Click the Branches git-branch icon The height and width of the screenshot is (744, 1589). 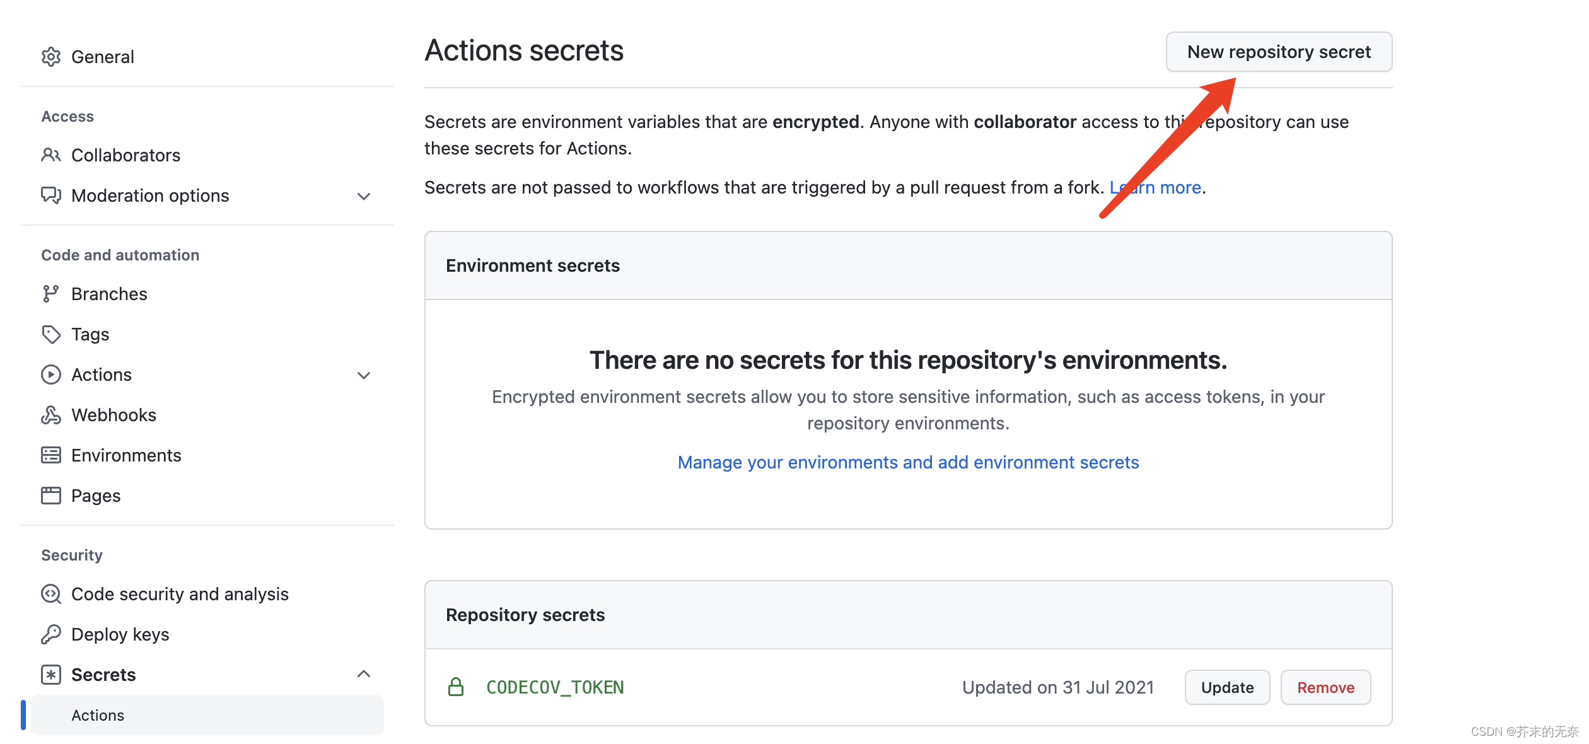[50, 294]
